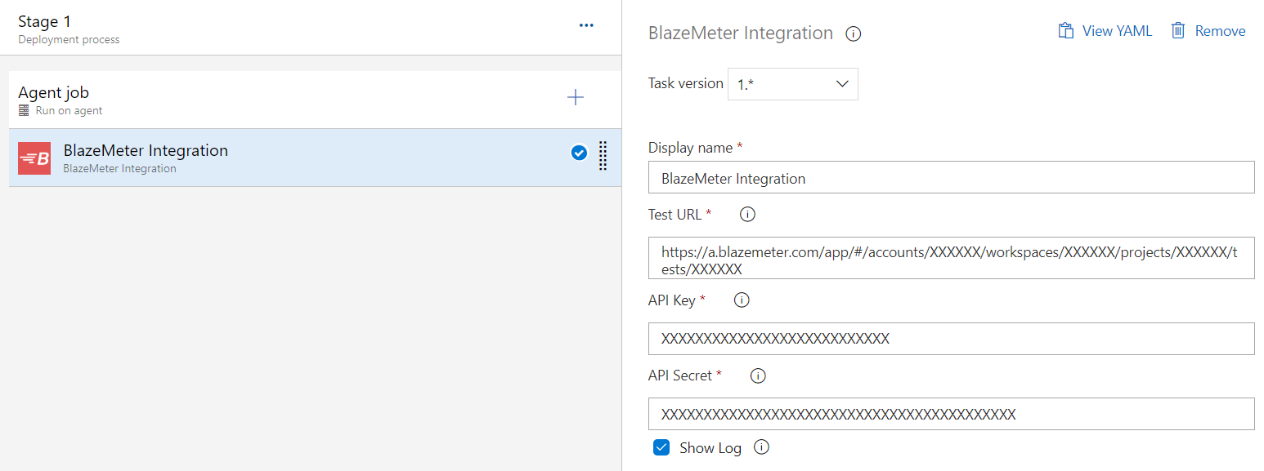Edit the Display name field
Image resolution: width=1264 pixels, height=471 pixels.
951,177
